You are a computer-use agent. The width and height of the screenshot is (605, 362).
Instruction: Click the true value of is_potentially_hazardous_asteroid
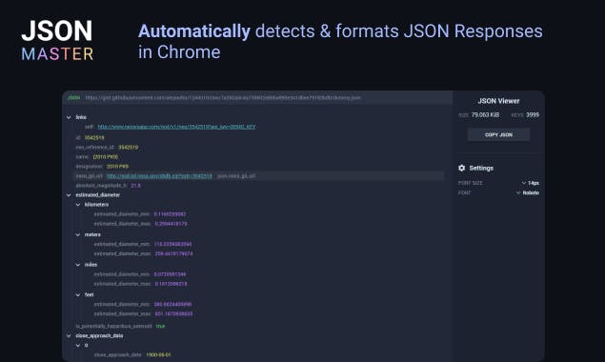(x=160, y=326)
